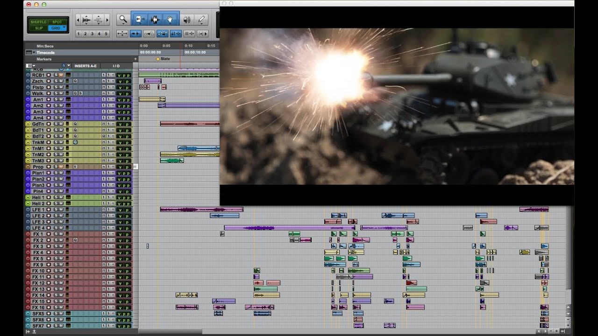Select the LFE 4 track name

tap(38, 228)
